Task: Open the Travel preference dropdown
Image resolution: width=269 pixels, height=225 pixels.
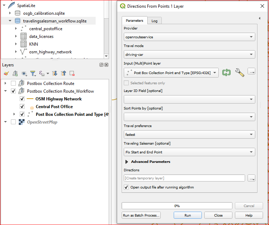Action: [x=190, y=134]
